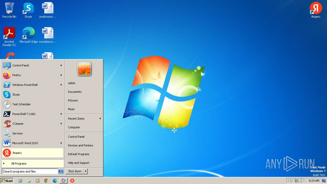The height and width of the screenshot is (184, 327).
Task: Expand All Programs list
Action: (32, 164)
